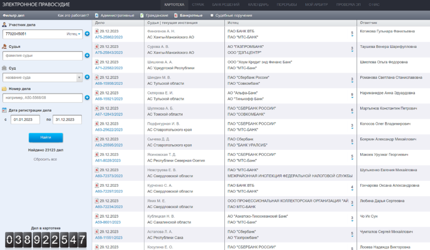
Task: Click the Административные filter icon
Action: (x=97, y=16)
